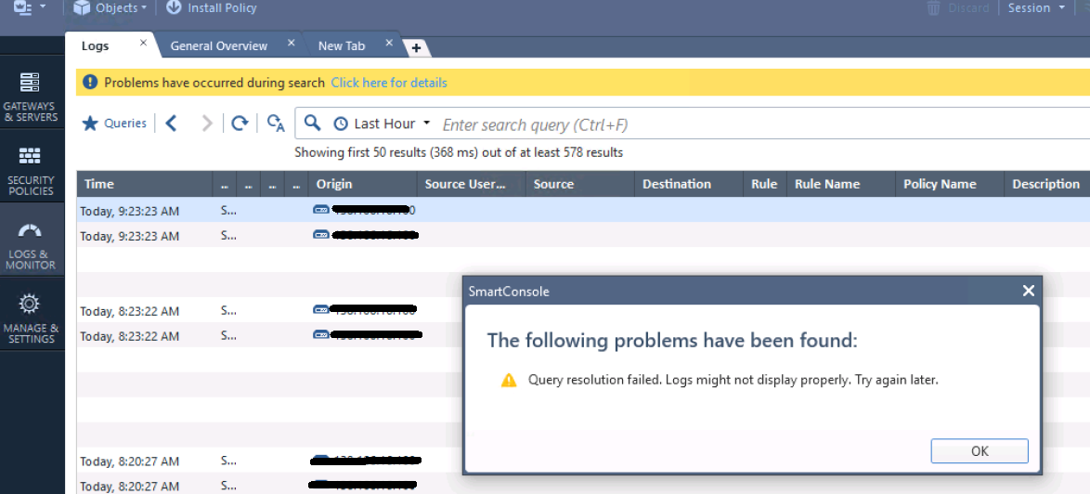
Task: Click the Discard button
Action: (957, 7)
